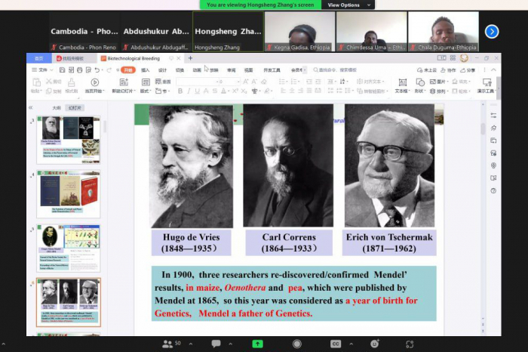Click the Zoom record icon

(x=297, y=344)
